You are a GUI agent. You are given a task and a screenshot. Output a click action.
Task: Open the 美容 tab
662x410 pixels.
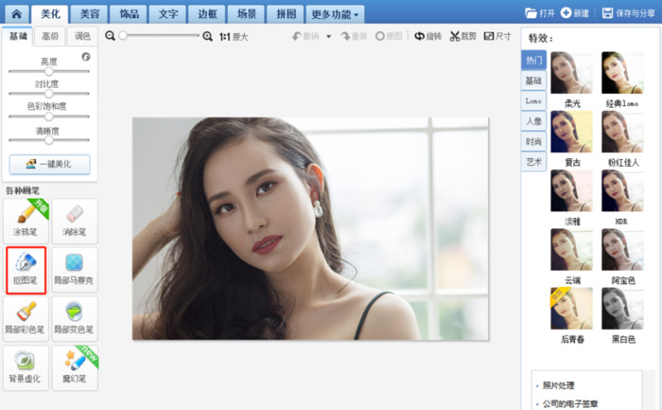[90, 14]
